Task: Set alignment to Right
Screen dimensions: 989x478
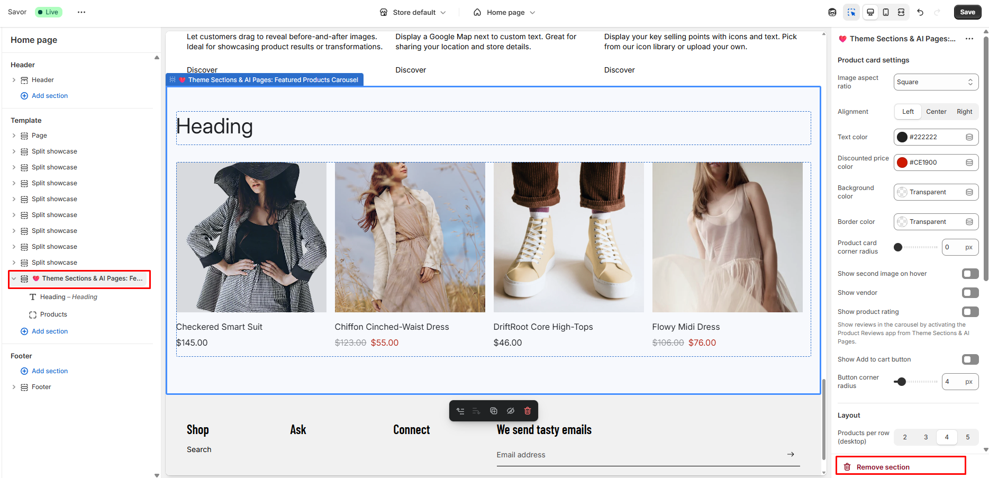Action: 964,112
